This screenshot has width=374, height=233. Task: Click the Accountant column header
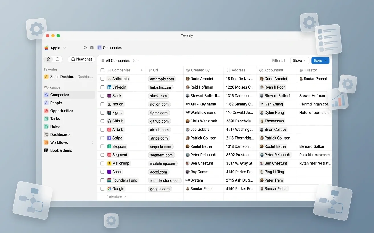click(277, 70)
